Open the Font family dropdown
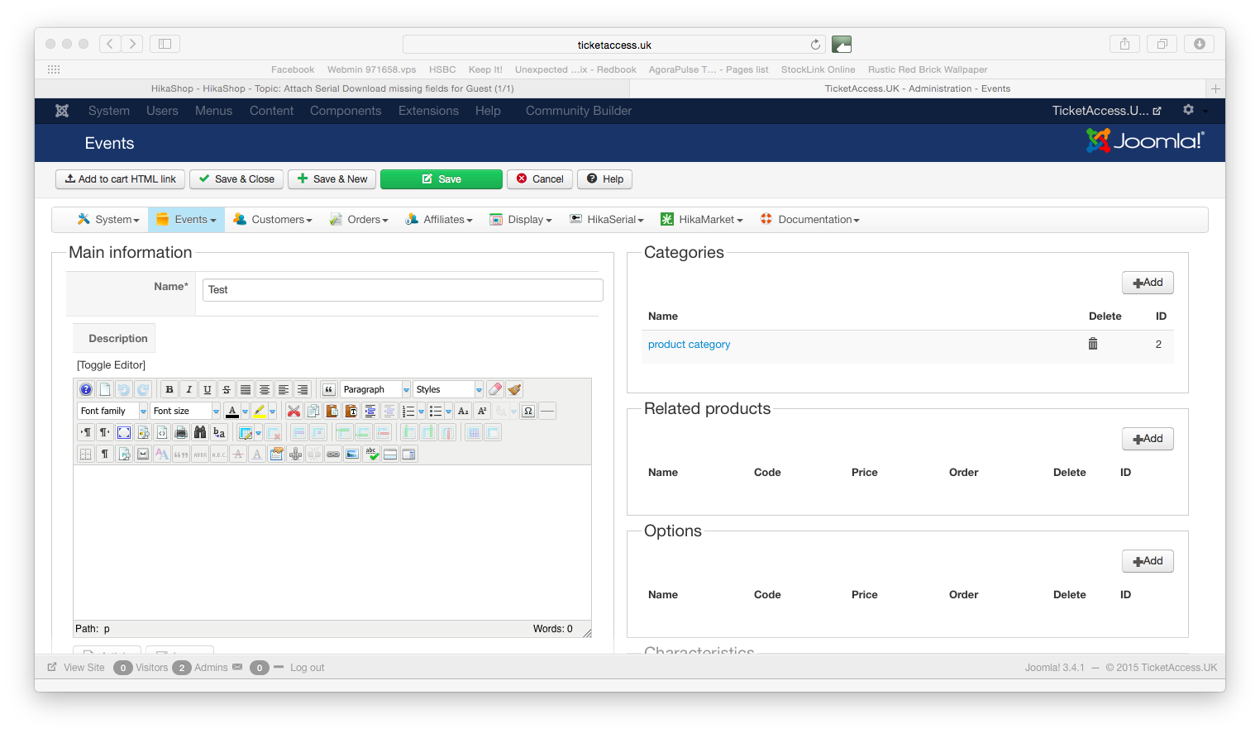 click(x=112, y=411)
